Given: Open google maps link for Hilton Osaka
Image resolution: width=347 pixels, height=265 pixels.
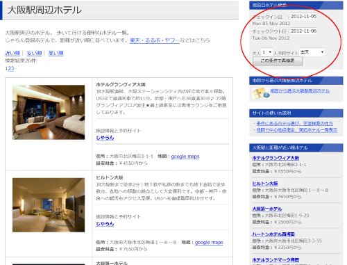Looking at the screenshot, I should click(x=209, y=243).
